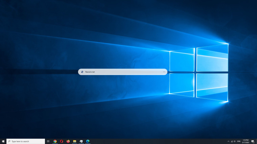Click the Neowin favicon in the floating bar
The image size is (257, 144).
(82, 72)
